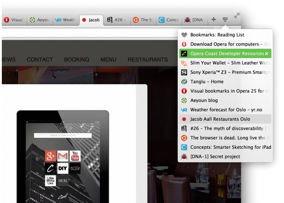Screen dimensions: 284x203
Task: Click the fullscreen arrows icon
Action: pyautogui.click(x=237, y=16)
